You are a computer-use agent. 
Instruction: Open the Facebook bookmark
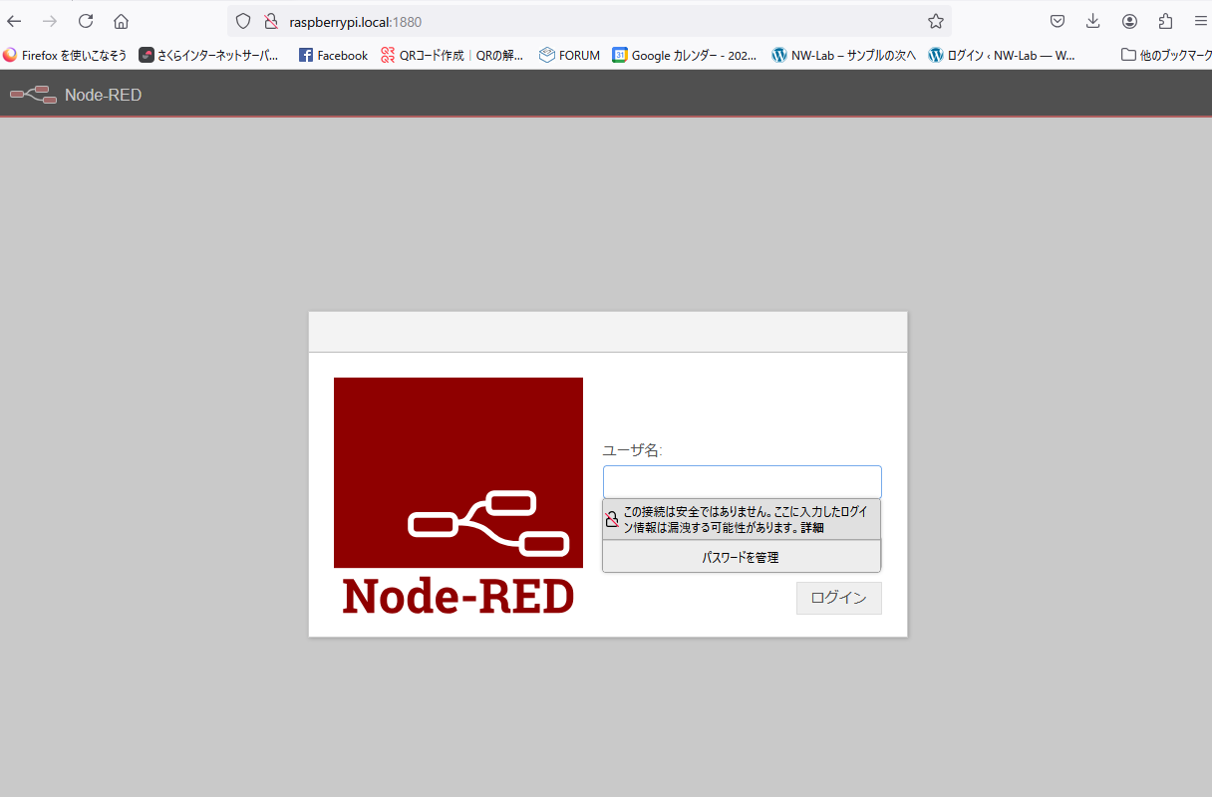(334, 55)
